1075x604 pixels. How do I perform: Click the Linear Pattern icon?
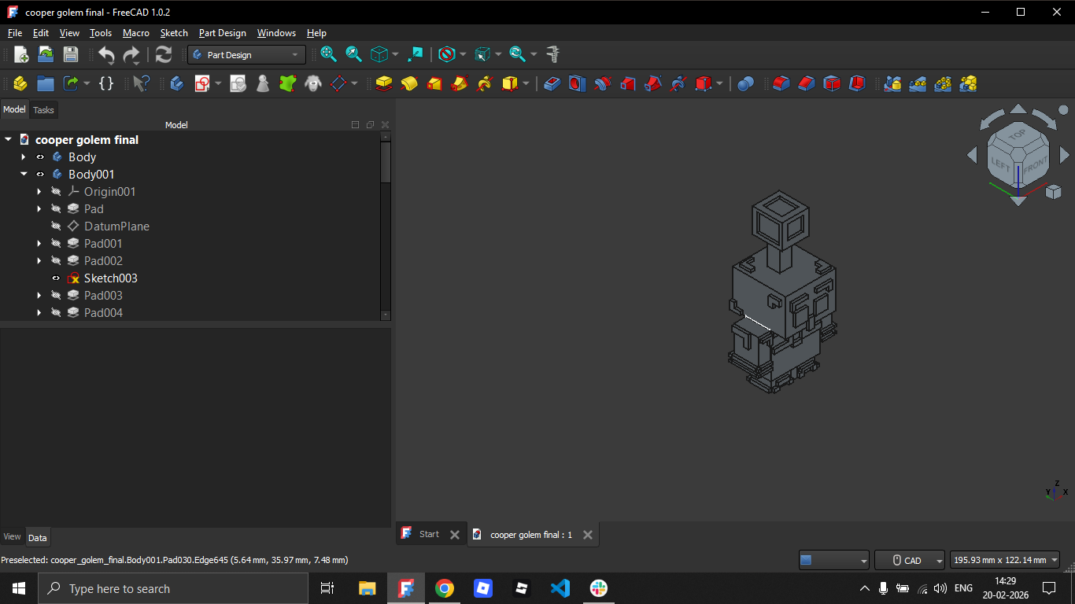click(x=918, y=83)
